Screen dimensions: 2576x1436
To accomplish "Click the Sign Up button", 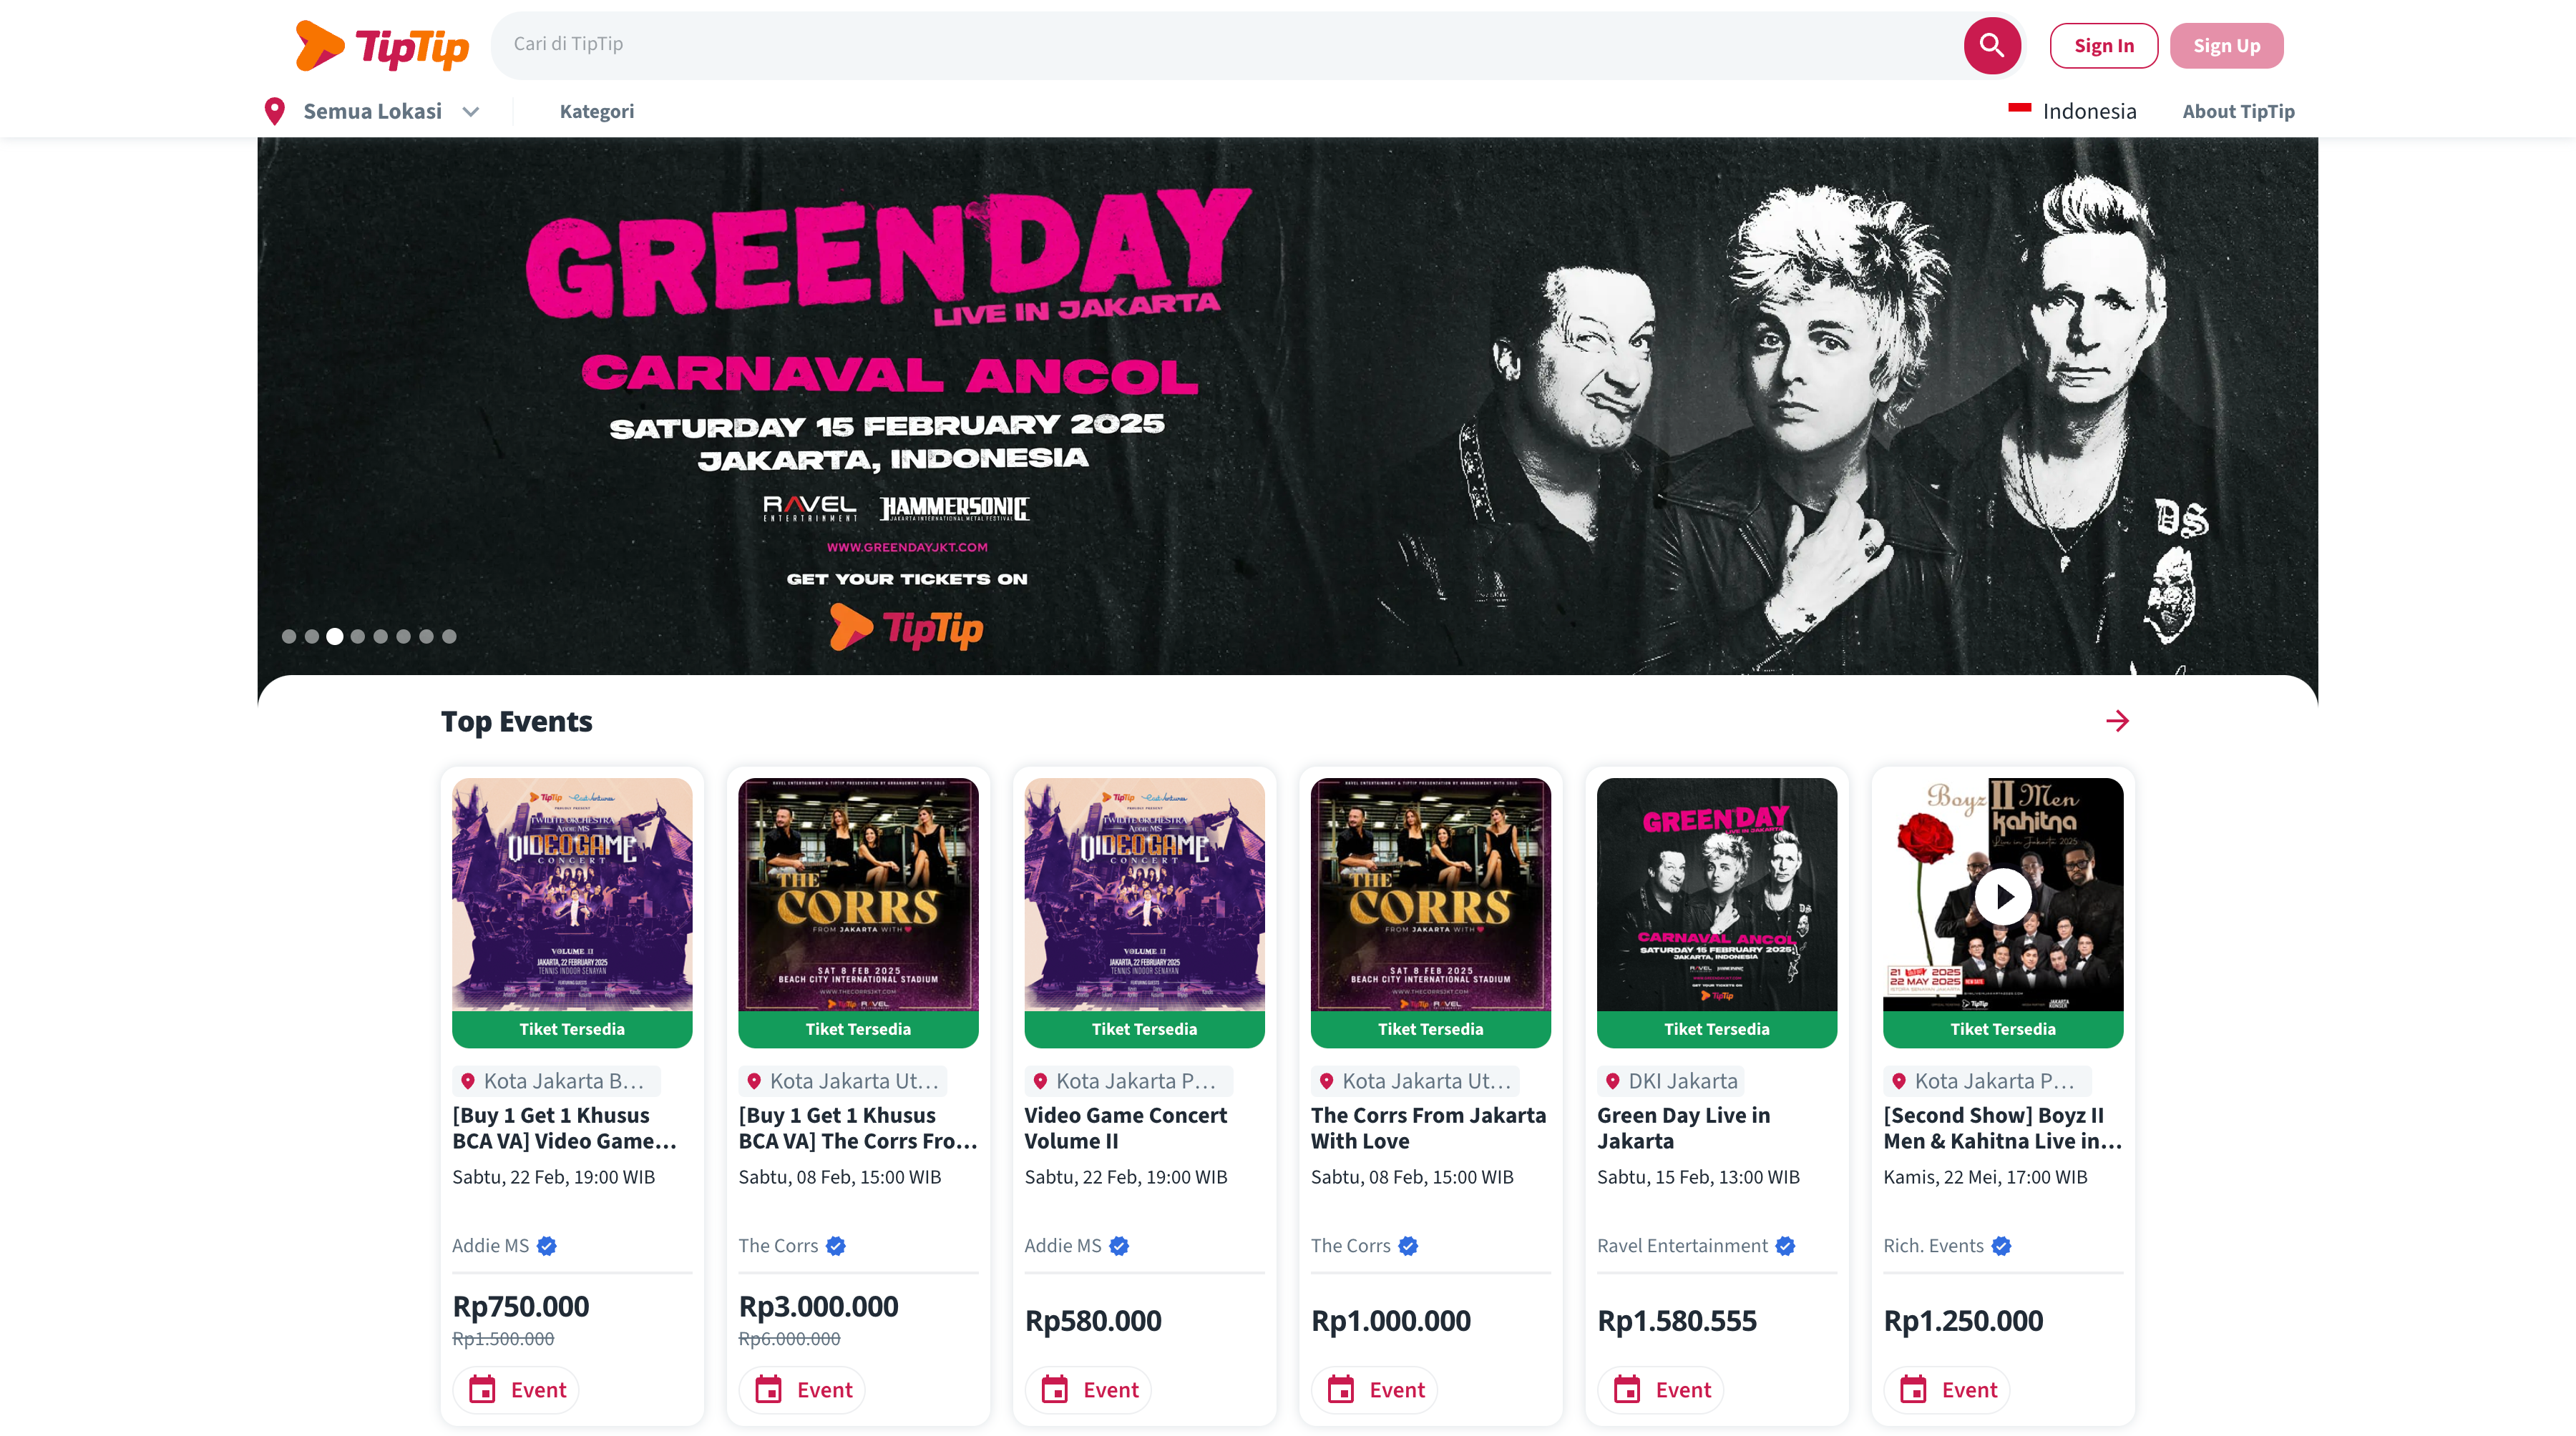I will pyautogui.click(x=2226, y=45).
